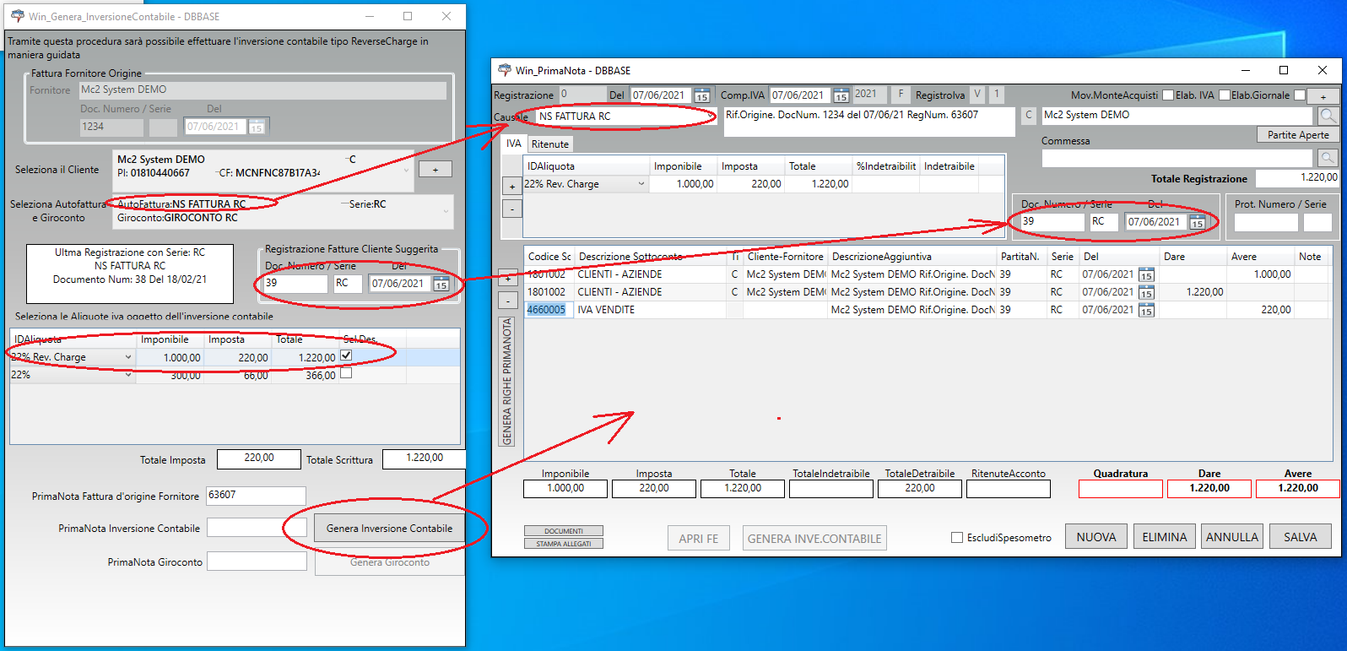
Task: Click PrimaNota Giroconto input field
Action: [257, 561]
